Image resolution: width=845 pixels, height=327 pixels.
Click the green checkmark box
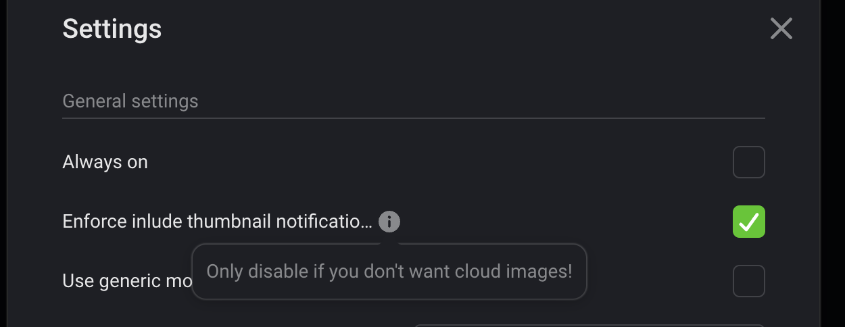pyautogui.click(x=748, y=222)
